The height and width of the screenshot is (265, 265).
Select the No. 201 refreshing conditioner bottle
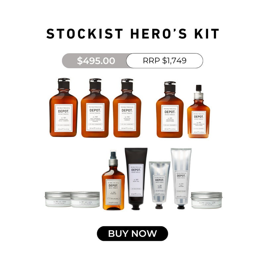(170, 110)
